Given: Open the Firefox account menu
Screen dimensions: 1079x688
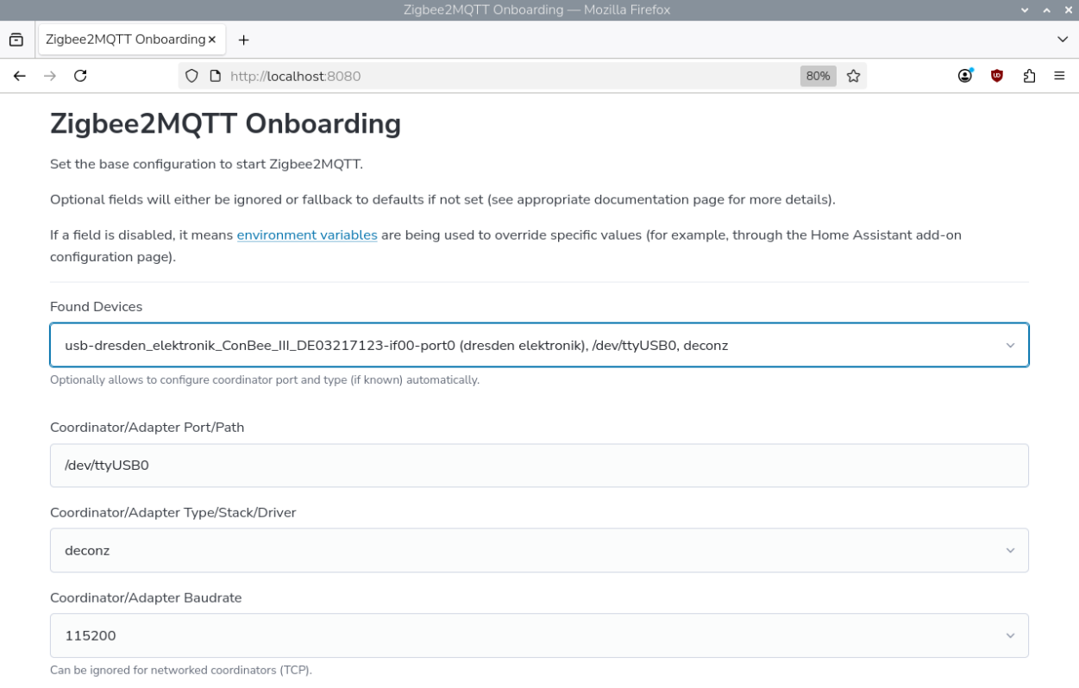Looking at the screenshot, I should tap(963, 75).
